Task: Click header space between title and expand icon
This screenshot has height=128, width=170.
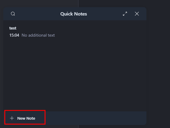Action: [105, 14]
